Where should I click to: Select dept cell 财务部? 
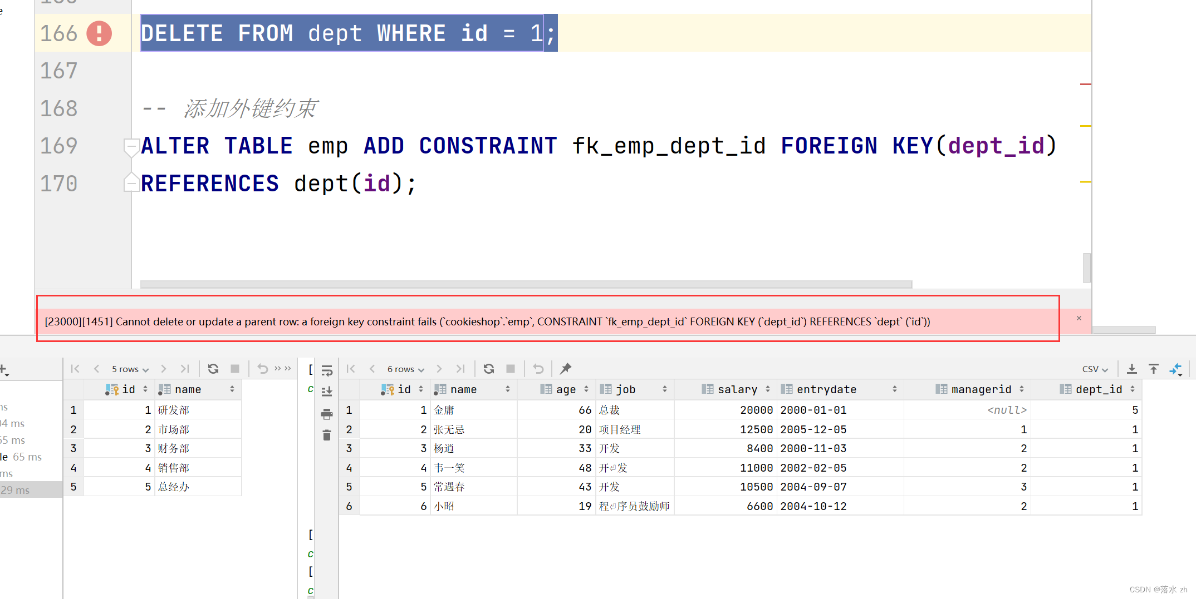click(198, 448)
